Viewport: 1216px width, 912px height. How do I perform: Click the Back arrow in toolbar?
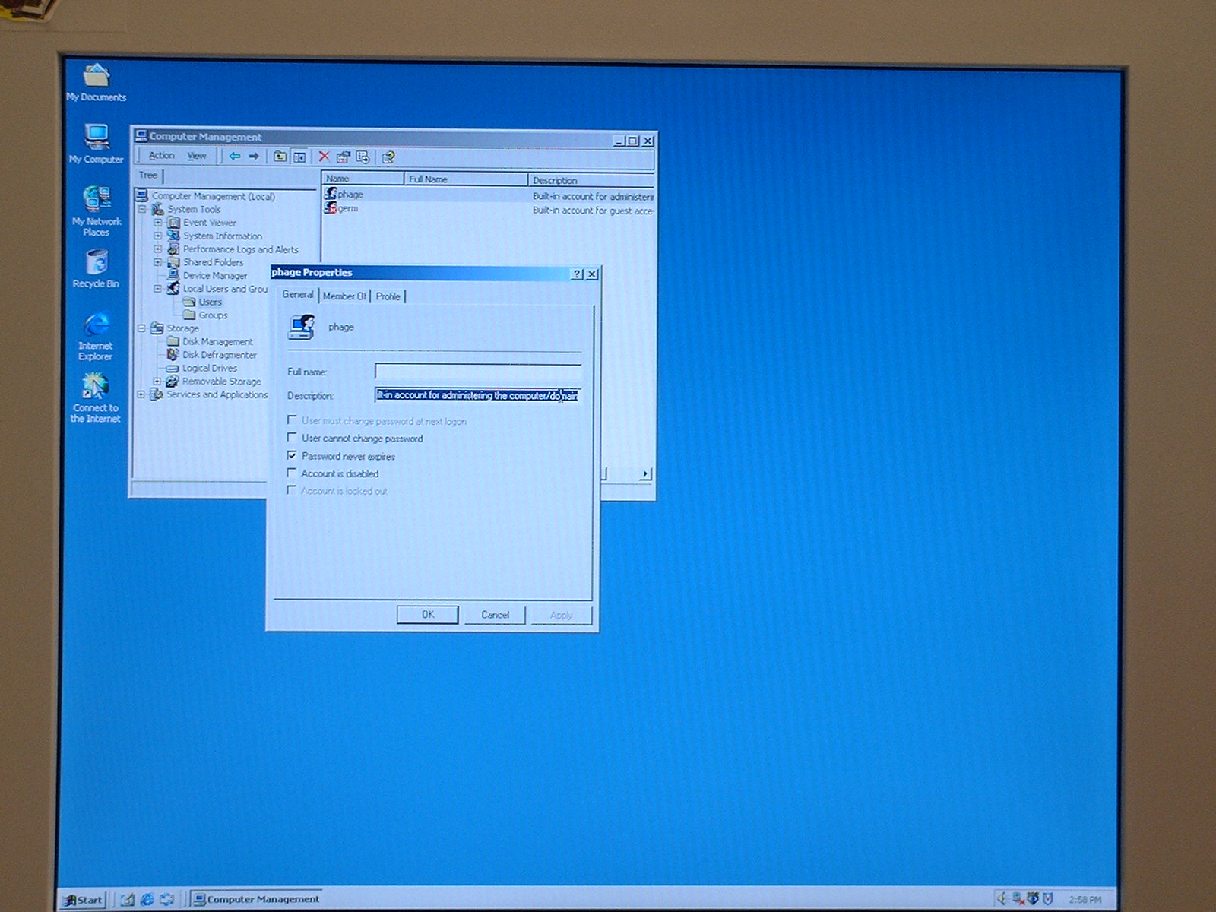tap(235, 157)
